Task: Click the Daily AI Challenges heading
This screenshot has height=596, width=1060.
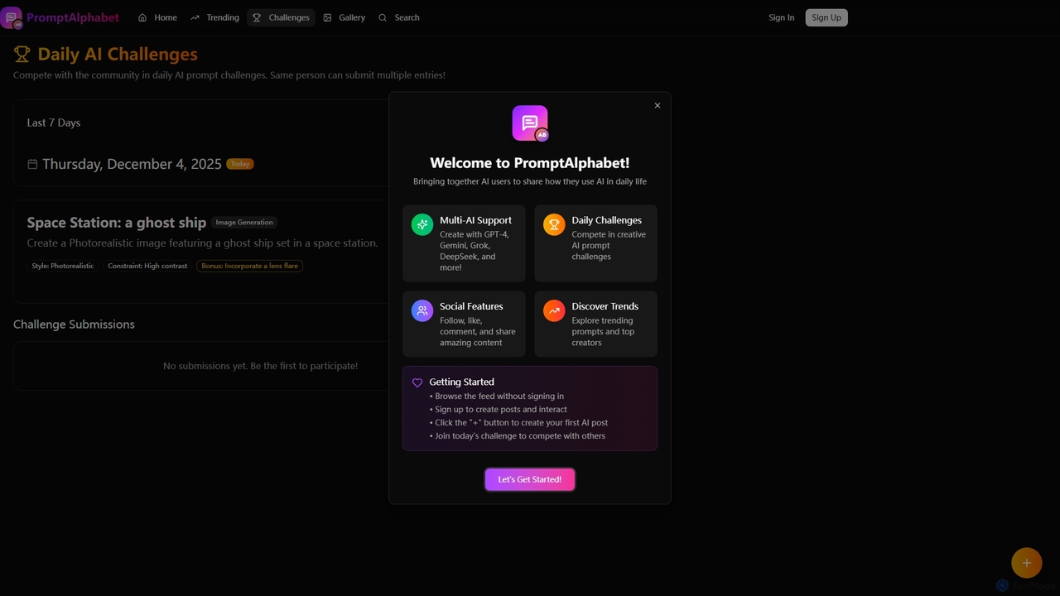Action: tap(118, 55)
